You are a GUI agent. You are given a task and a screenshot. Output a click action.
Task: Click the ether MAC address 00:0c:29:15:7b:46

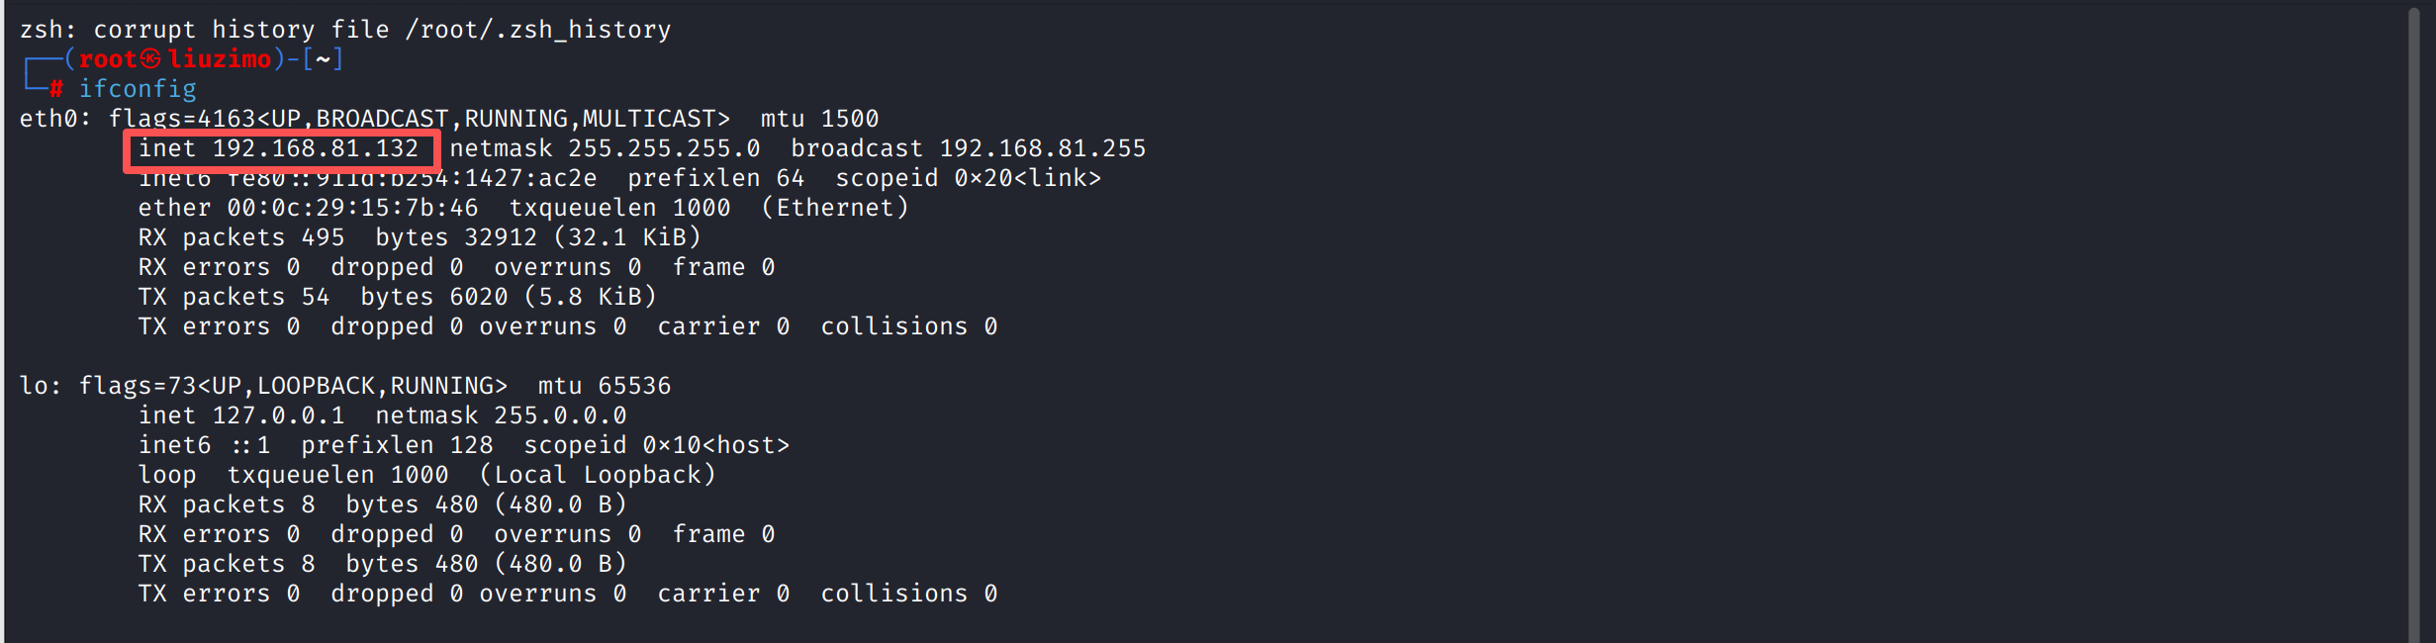(308, 208)
